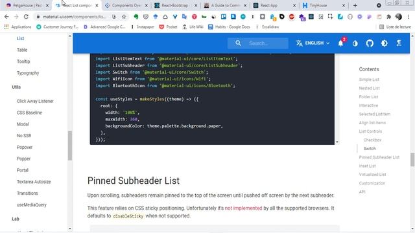
Task: Close the React List component tab
Action: pos(97,5)
